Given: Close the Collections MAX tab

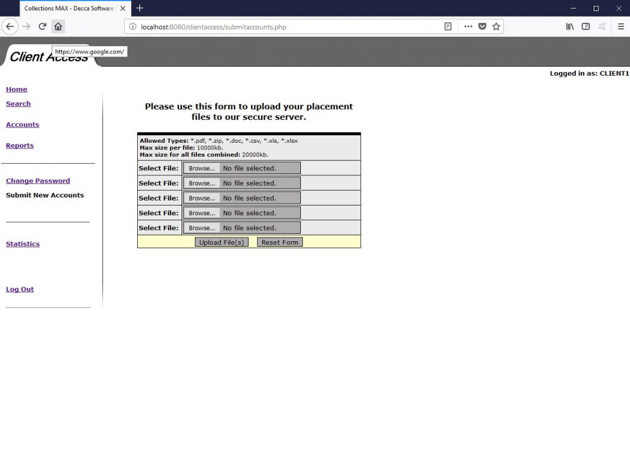Looking at the screenshot, I should coord(123,8).
